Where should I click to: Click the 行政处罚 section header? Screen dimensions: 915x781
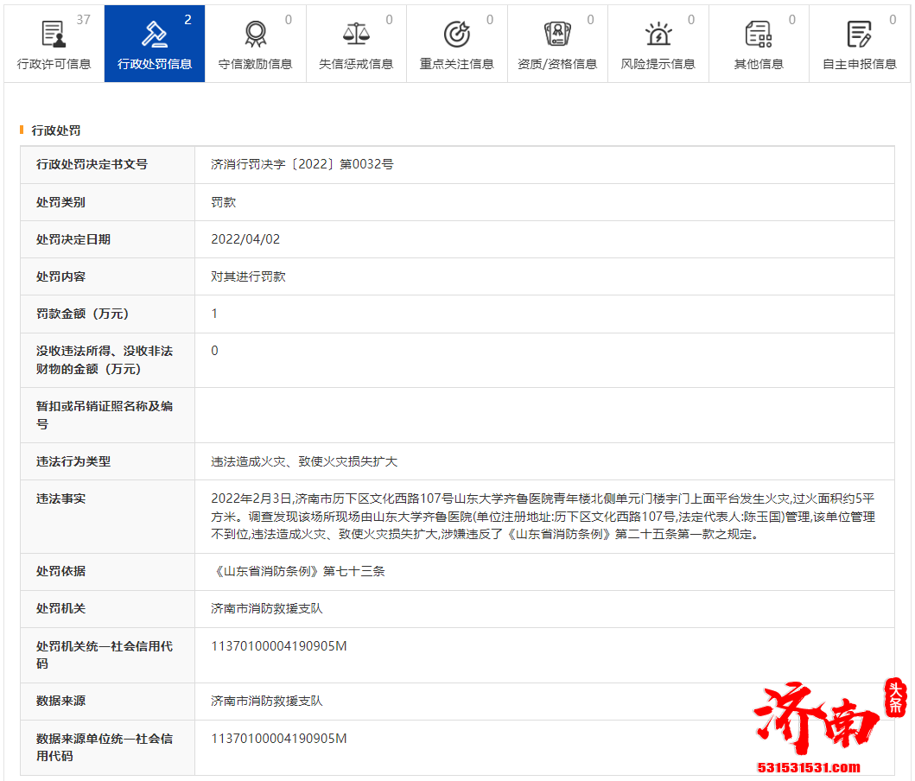click(x=57, y=131)
